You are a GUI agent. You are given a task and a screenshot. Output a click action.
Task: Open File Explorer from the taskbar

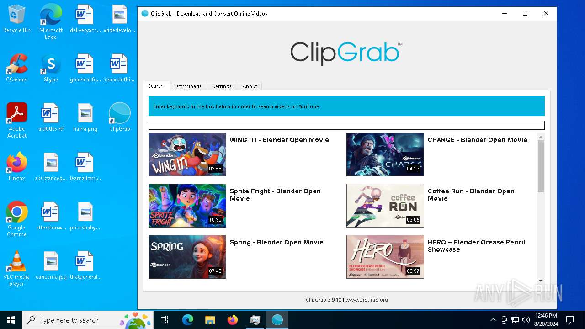coord(210,320)
